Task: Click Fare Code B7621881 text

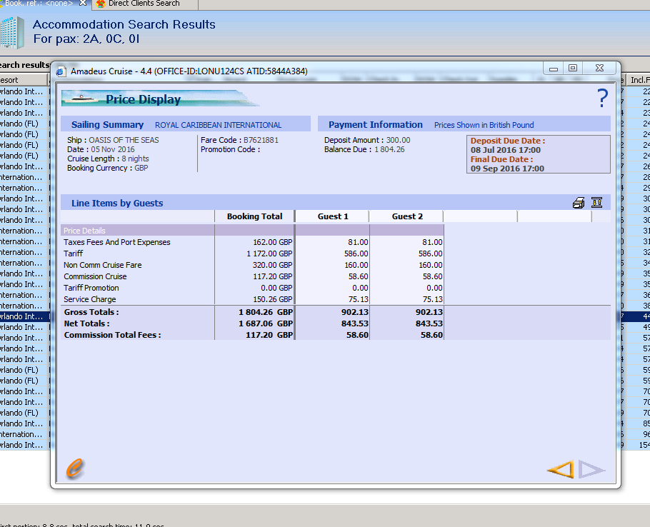Action: point(239,140)
